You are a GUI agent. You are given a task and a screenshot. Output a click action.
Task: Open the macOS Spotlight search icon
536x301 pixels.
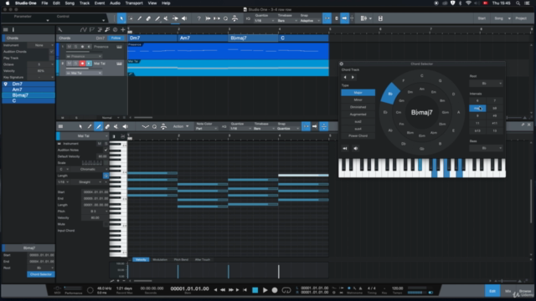point(518,3)
